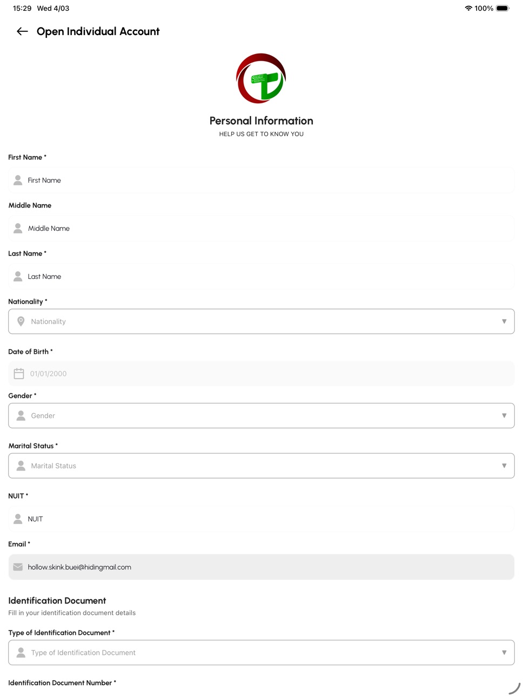Image resolution: width=523 pixels, height=697 pixels.
Task: Focus the First Name input field
Action: pos(261,180)
